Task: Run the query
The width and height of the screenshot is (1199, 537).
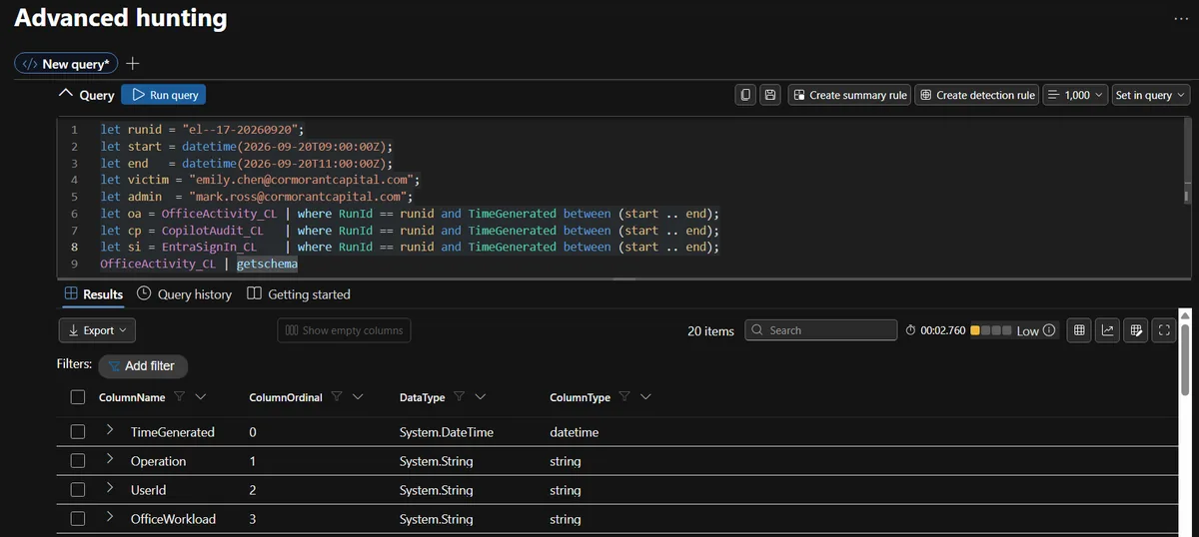Action: pos(164,95)
